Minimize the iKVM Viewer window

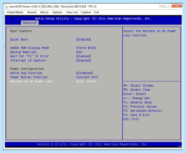tap(163, 6)
